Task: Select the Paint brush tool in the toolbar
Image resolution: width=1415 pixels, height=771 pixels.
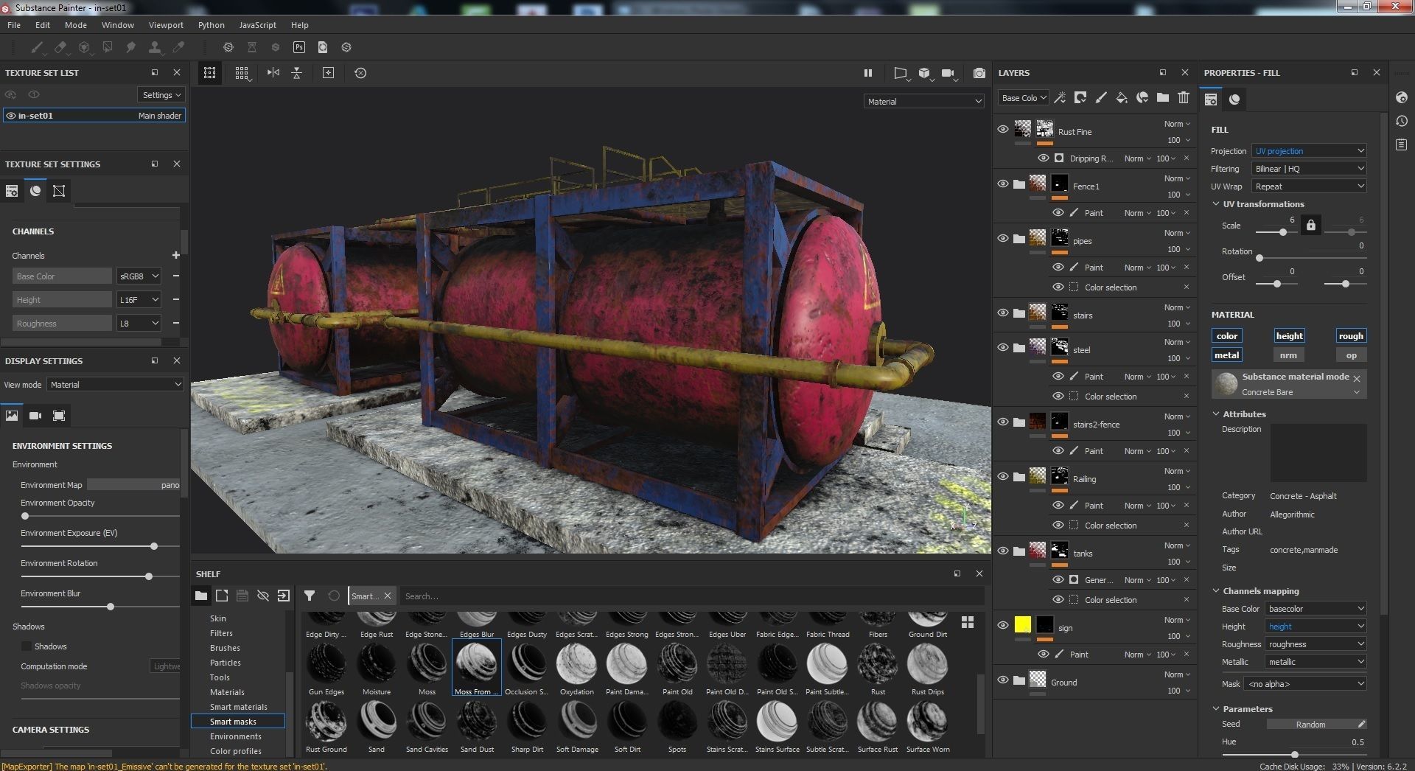Action: pyautogui.click(x=37, y=47)
